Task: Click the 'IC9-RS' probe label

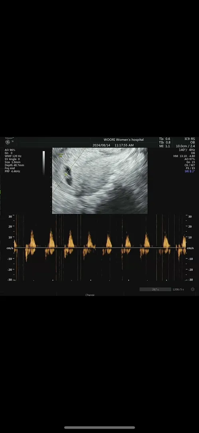Action: (190, 139)
